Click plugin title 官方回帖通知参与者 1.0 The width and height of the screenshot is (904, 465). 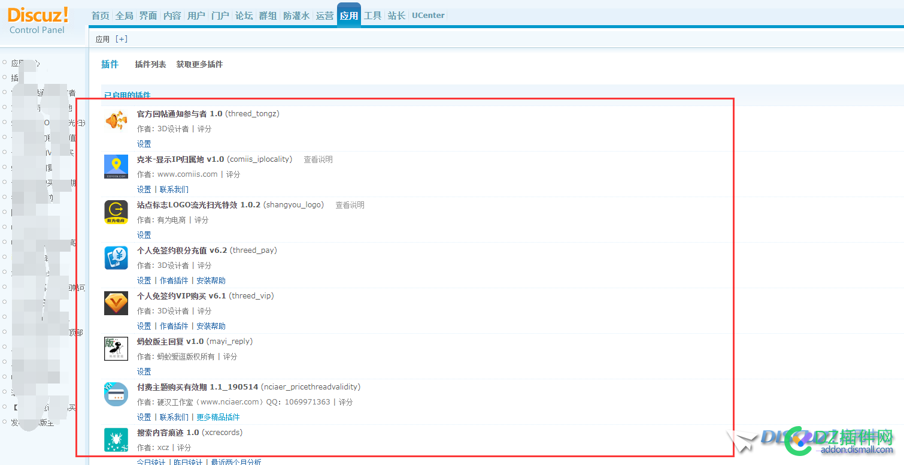click(x=180, y=114)
